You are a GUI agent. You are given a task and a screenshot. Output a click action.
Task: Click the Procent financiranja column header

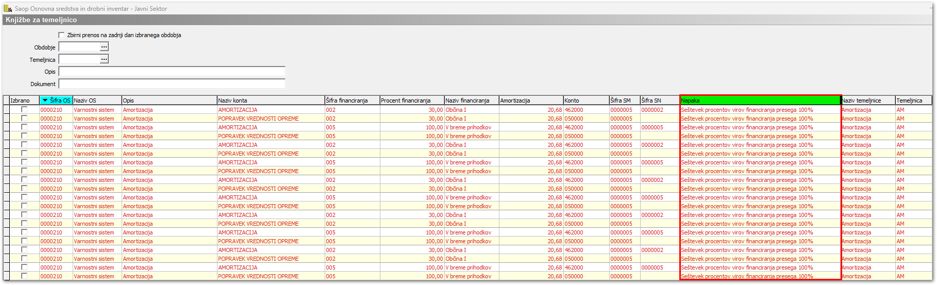coord(412,100)
